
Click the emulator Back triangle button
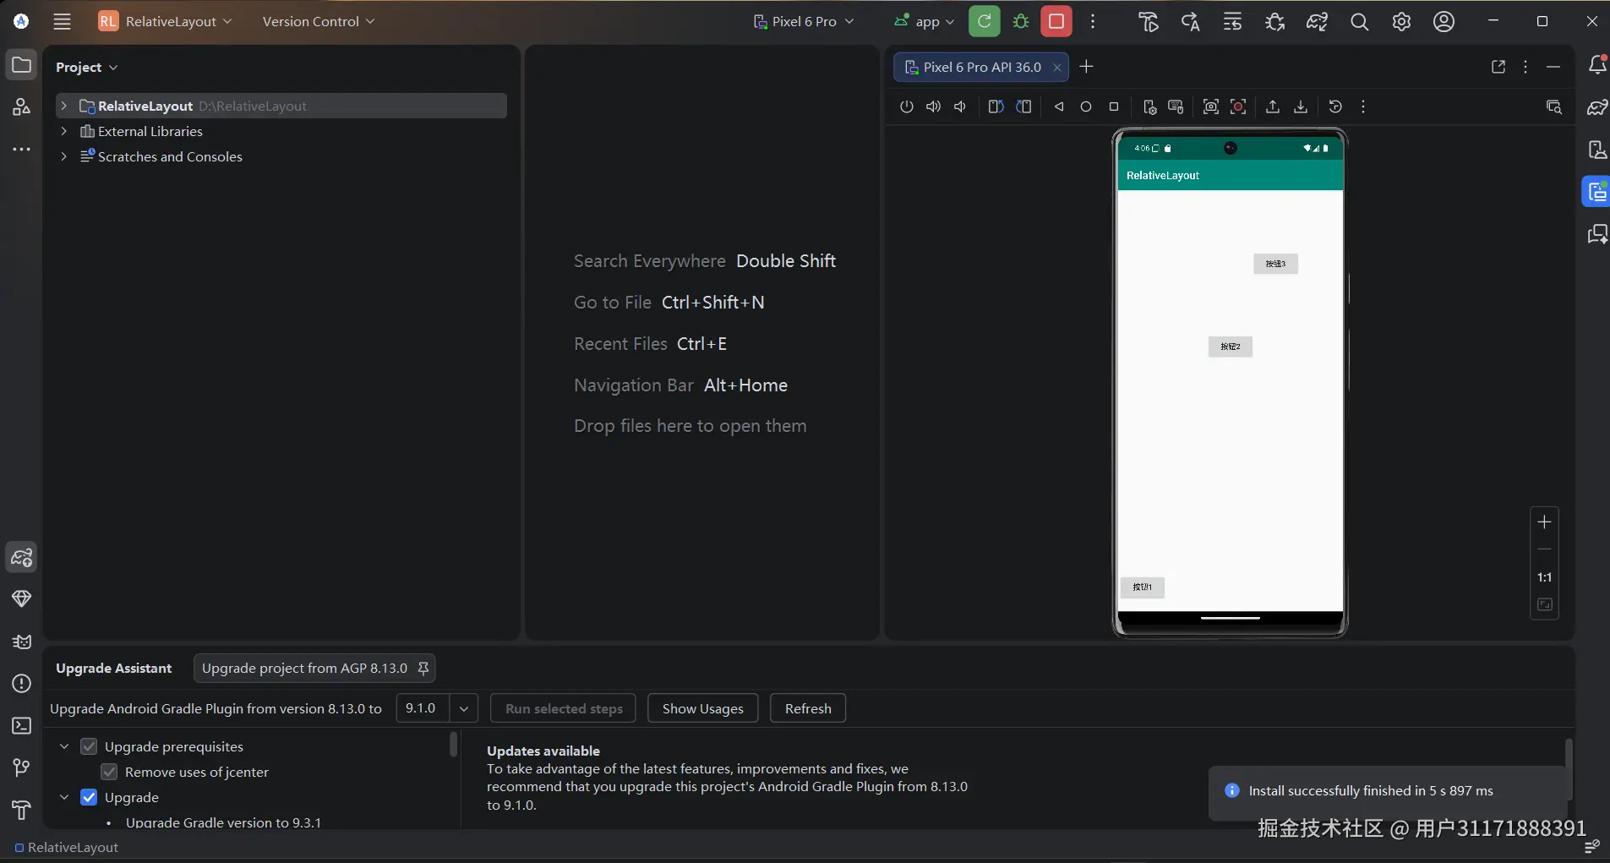tap(1058, 107)
